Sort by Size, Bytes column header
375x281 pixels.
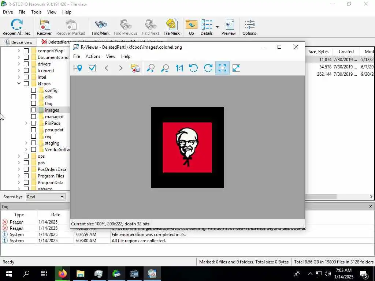pos(318,52)
